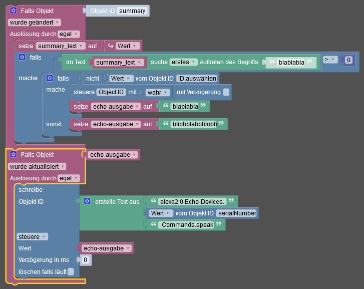Open echo-ausgabe dropdown set to blablabla
Screen dimensions: 364x289
pyautogui.click(x=116, y=107)
